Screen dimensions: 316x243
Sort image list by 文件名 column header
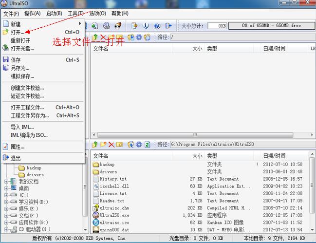click(131, 49)
